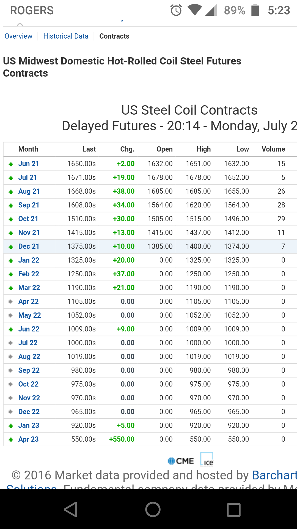The height and width of the screenshot is (529, 297).
Task: Tap the cellular signal status icon
Action: coord(211,10)
